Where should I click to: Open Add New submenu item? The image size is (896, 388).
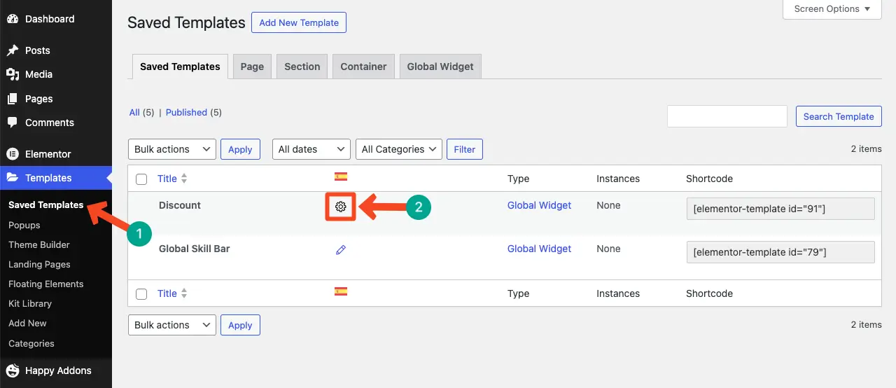[28, 324]
